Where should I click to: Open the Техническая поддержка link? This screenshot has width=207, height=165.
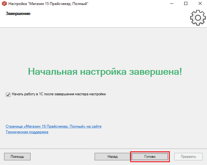click(27, 132)
